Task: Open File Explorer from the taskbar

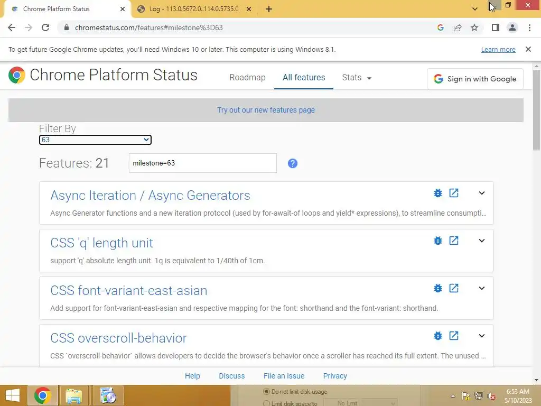Action: [x=74, y=395]
